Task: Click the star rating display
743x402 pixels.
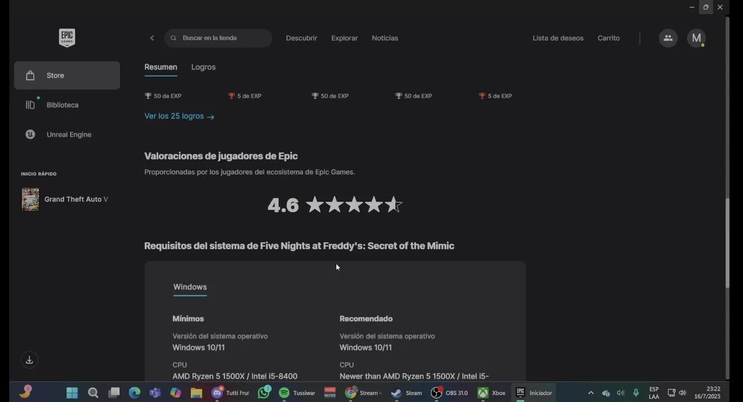Action: [x=354, y=205]
